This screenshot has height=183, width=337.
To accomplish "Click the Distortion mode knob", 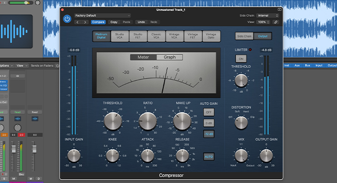I will pyautogui.click(x=241, y=122).
